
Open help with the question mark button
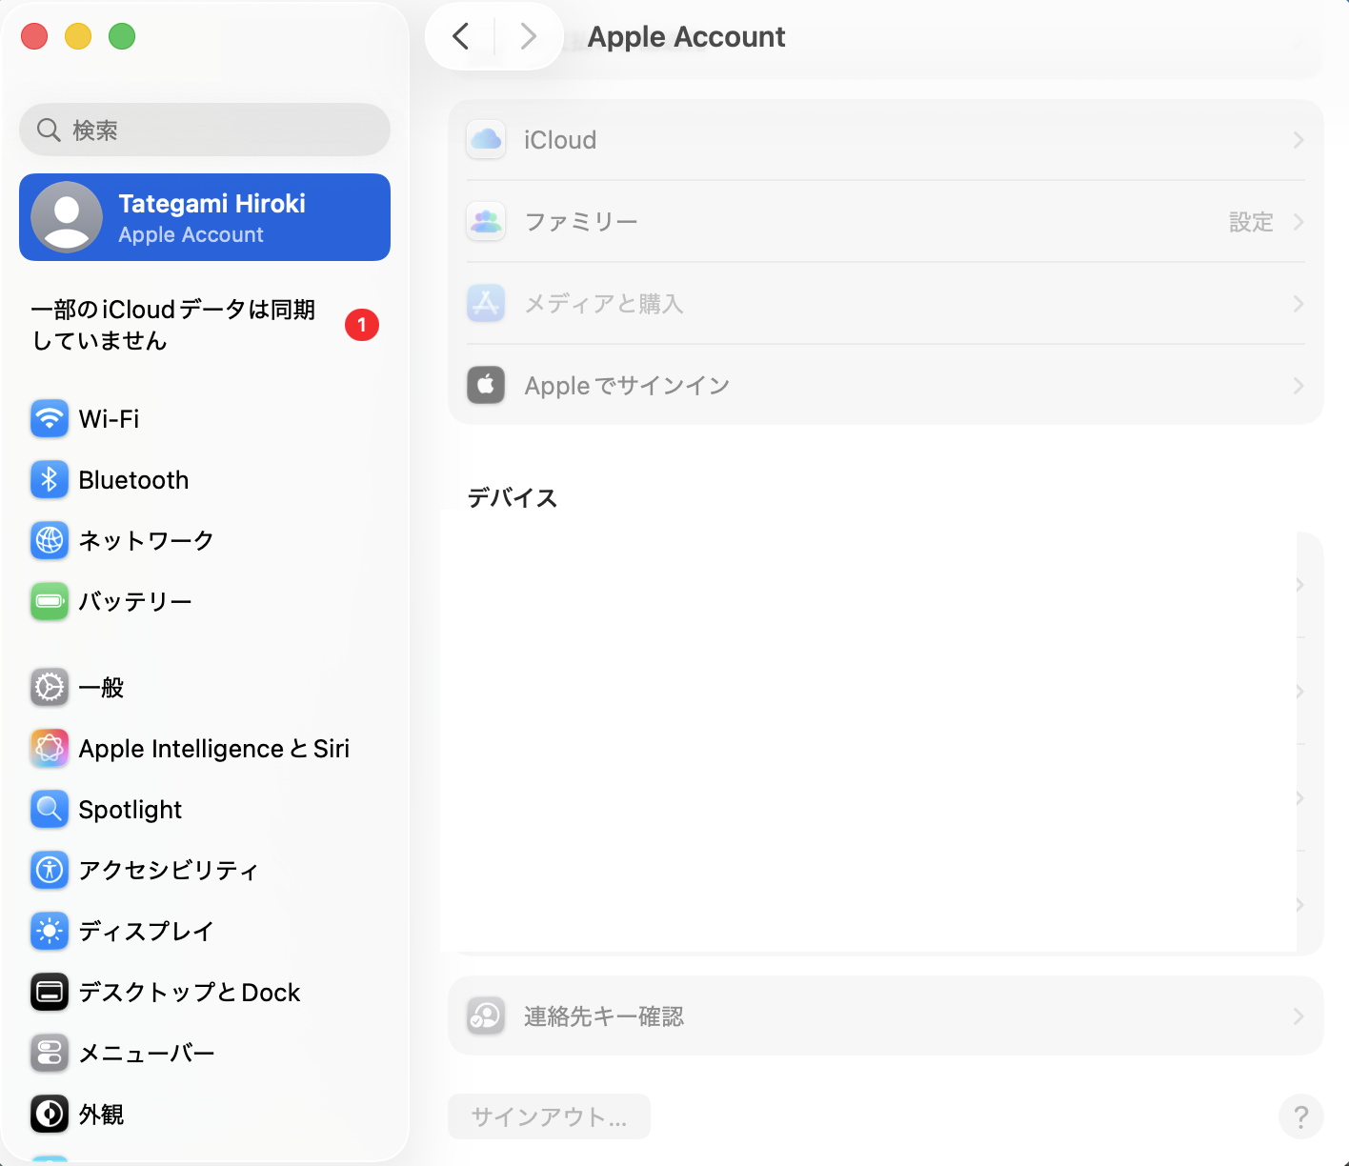point(1301,1116)
